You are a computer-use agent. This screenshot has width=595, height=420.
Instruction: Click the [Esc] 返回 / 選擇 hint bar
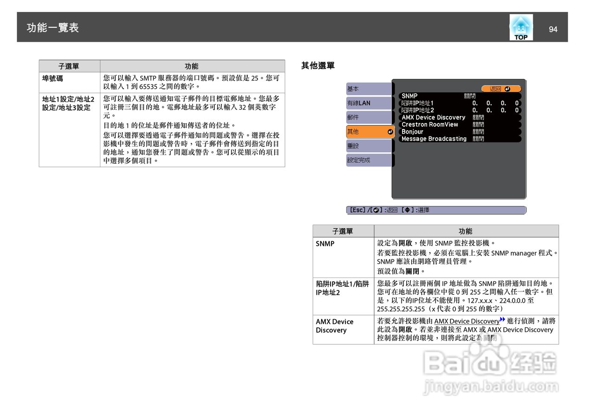(436, 210)
